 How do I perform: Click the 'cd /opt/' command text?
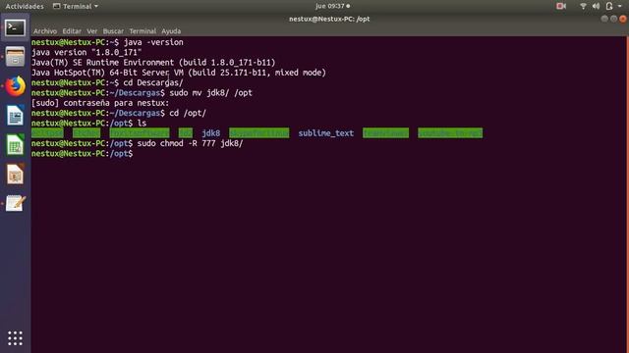tap(188, 113)
